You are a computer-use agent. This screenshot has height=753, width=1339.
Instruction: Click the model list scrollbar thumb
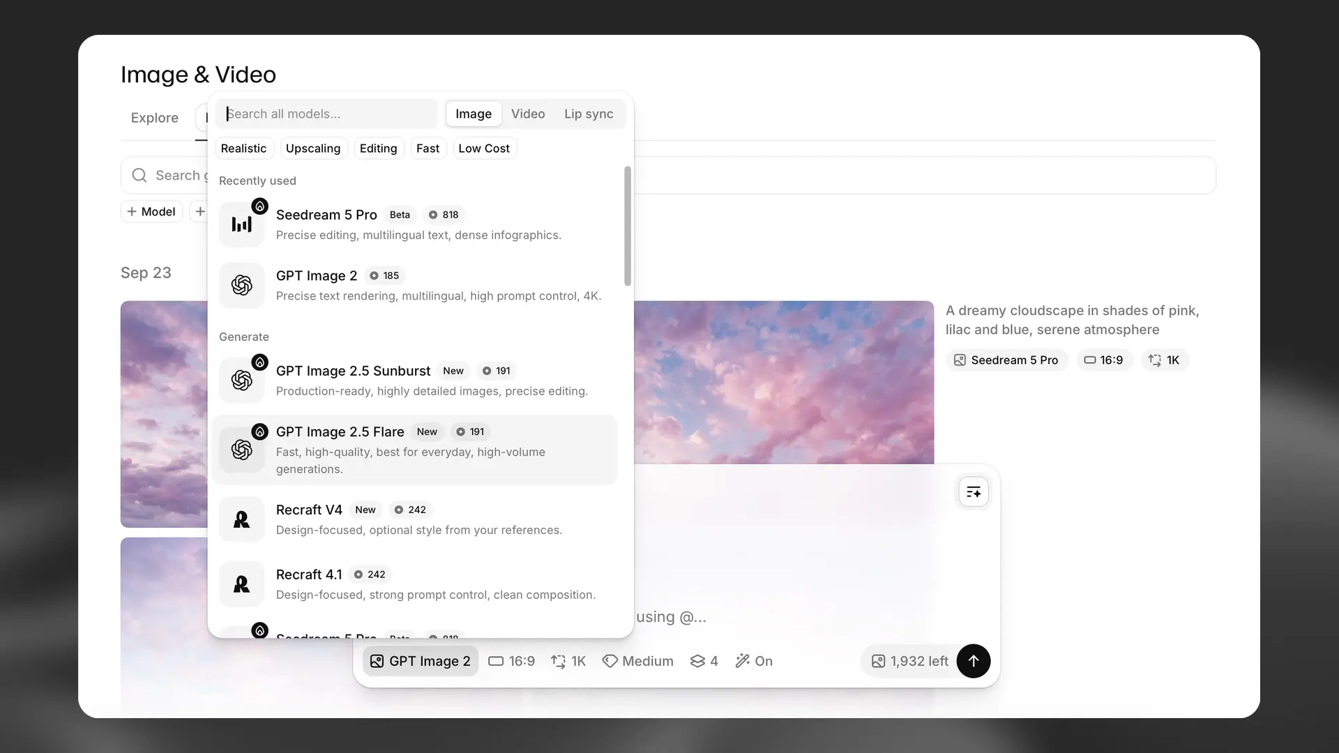(x=628, y=226)
